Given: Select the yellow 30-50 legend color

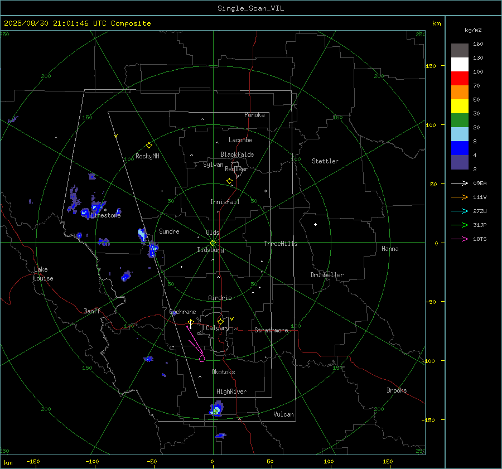Looking at the screenshot, I should tap(460, 107).
